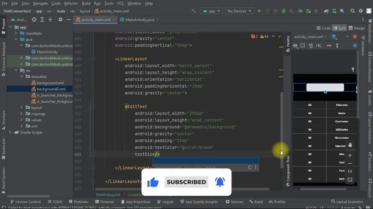Viewport: 373px width, 209px height.
Task: Click the design preview horizontal scrollbar
Action: [x=323, y=189]
